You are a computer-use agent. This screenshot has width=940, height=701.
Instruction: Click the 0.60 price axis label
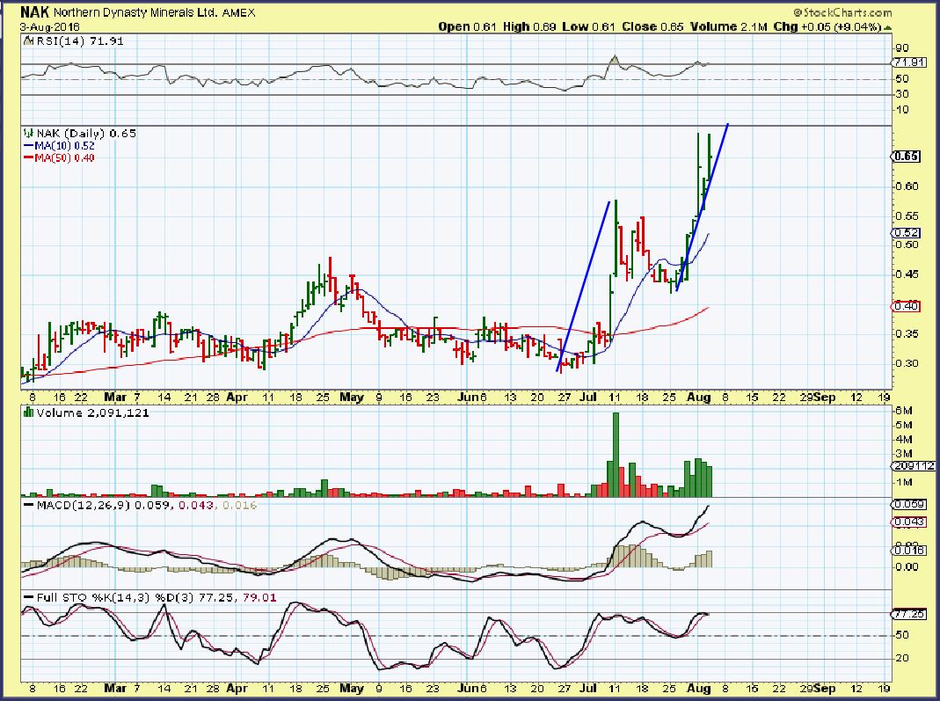point(906,186)
